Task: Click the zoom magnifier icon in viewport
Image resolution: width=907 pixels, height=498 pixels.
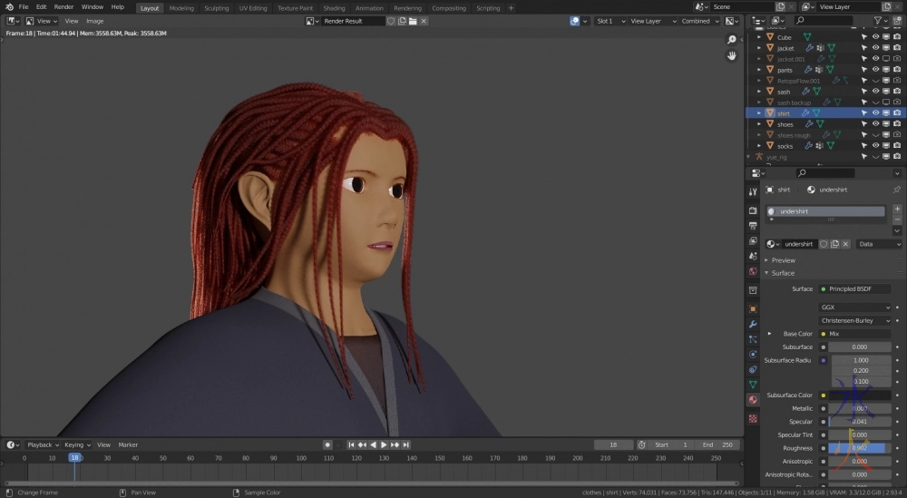Action: [732, 40]
